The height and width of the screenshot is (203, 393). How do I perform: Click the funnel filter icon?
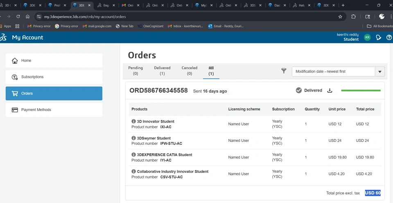283,71
